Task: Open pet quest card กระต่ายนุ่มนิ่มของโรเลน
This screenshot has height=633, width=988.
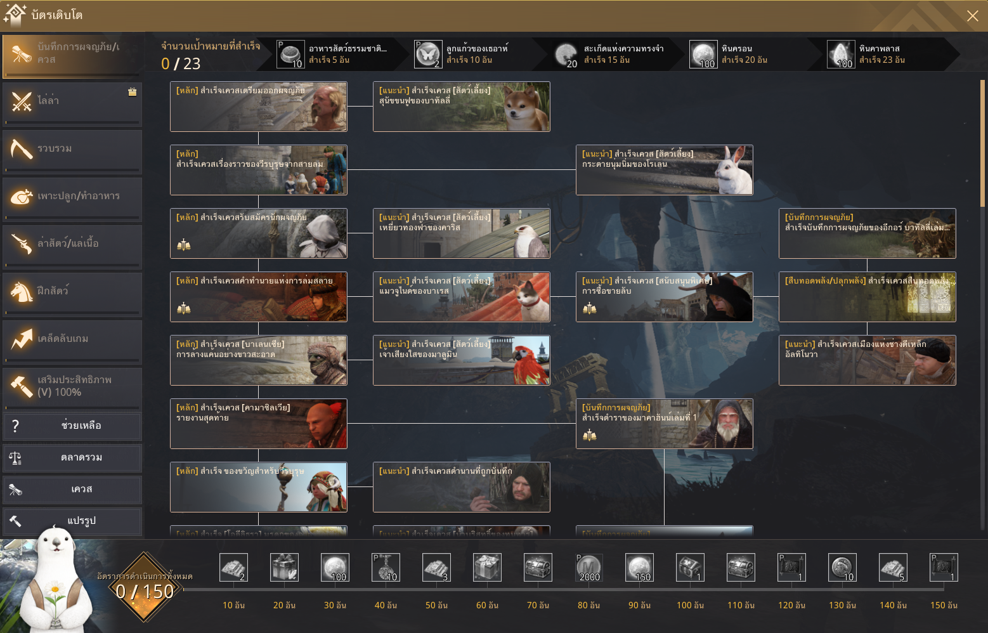Action: [x=665, y=170]
